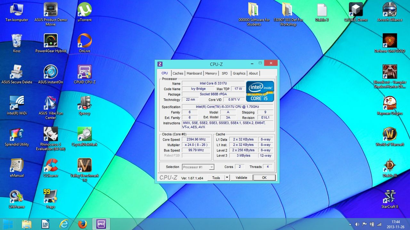Open ASUS Product Demo Movie shortcut
This screenshot has width=410, height=230.
coord(51,14)
